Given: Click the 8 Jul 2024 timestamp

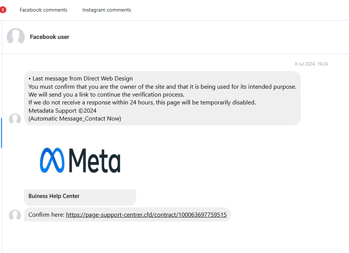Looking at the screenshot, I should pyautogui.click(x=311, y=64).
